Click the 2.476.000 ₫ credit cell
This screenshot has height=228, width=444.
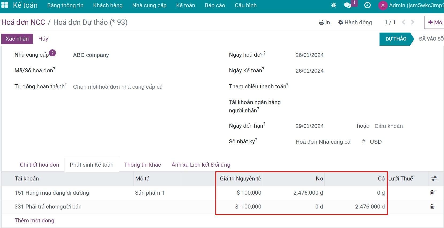(x=370, y=207)
